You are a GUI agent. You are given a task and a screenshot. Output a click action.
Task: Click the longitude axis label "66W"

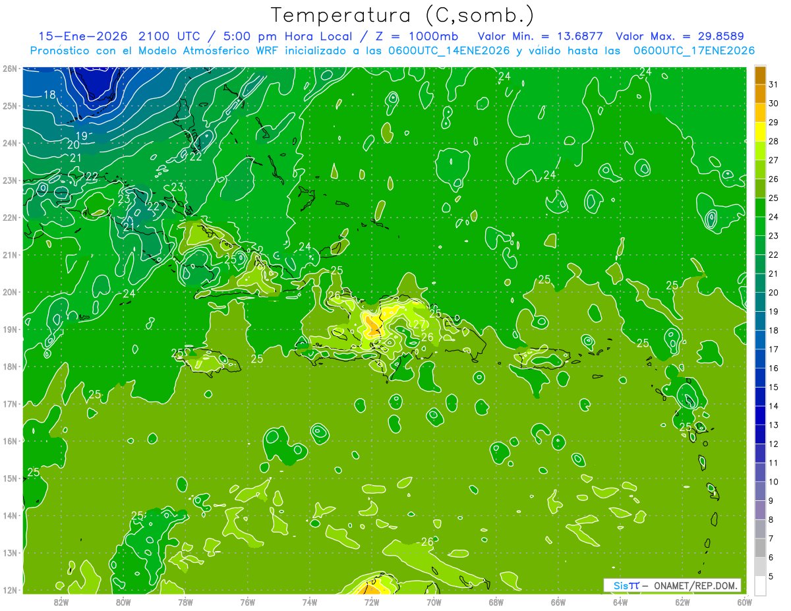(x=558, y=602)
